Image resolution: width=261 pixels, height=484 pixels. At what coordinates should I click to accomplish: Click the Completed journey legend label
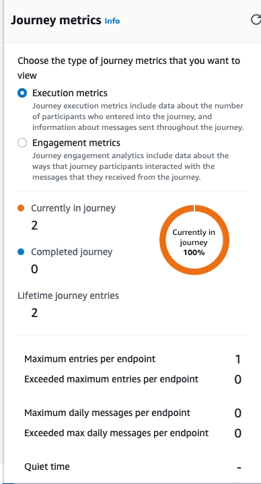tap(71, 252)
